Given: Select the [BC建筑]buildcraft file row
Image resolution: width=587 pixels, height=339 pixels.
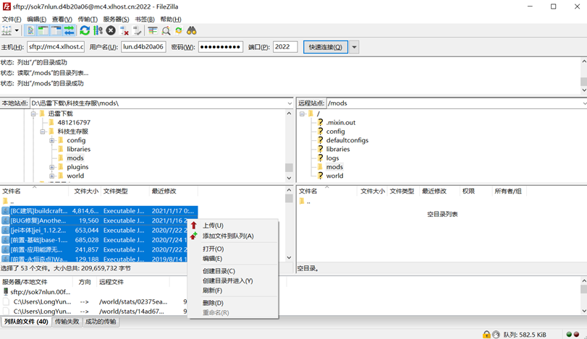Looking at the screenshot, I should pos(99,211).
